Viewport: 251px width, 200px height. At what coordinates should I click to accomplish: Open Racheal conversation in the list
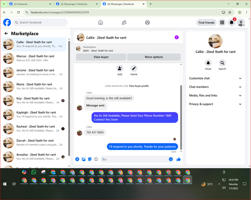pos(34,128)
